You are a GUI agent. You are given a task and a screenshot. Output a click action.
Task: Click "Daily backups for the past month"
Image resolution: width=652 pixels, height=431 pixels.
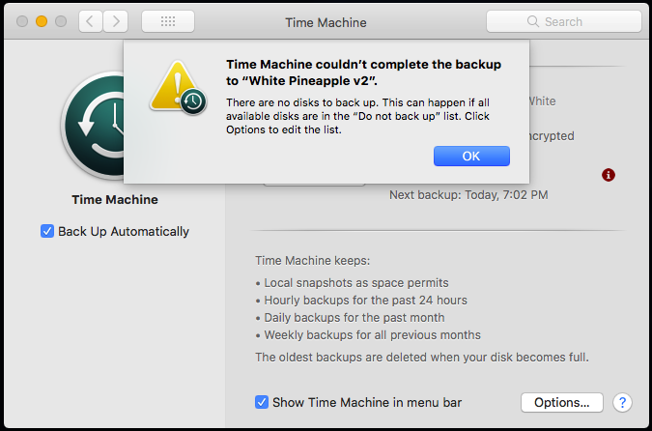click(x=354, y=317)
